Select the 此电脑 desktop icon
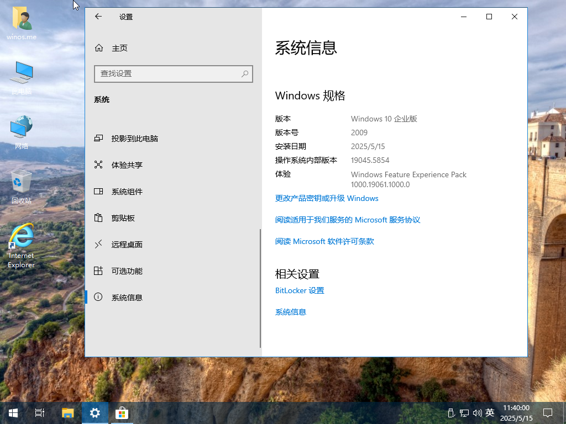The width and height of the screenshot is (566, 424). [22, 78]
